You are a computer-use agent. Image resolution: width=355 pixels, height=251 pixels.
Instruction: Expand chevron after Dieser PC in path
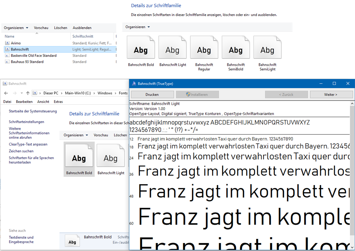tap(62, 93)
